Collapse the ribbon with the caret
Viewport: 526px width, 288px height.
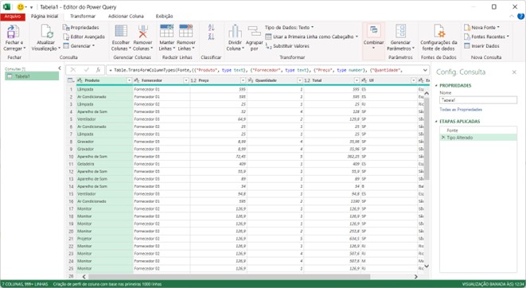pos(512,16)
